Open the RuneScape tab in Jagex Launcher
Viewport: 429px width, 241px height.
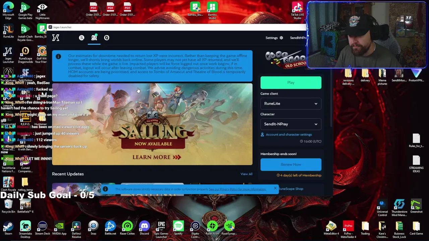tap(81, 38)
